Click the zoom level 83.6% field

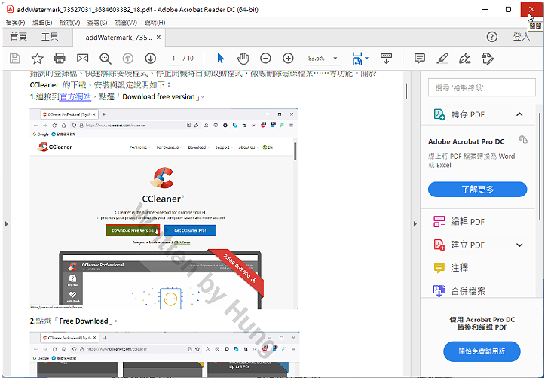(x=316, y=58)
